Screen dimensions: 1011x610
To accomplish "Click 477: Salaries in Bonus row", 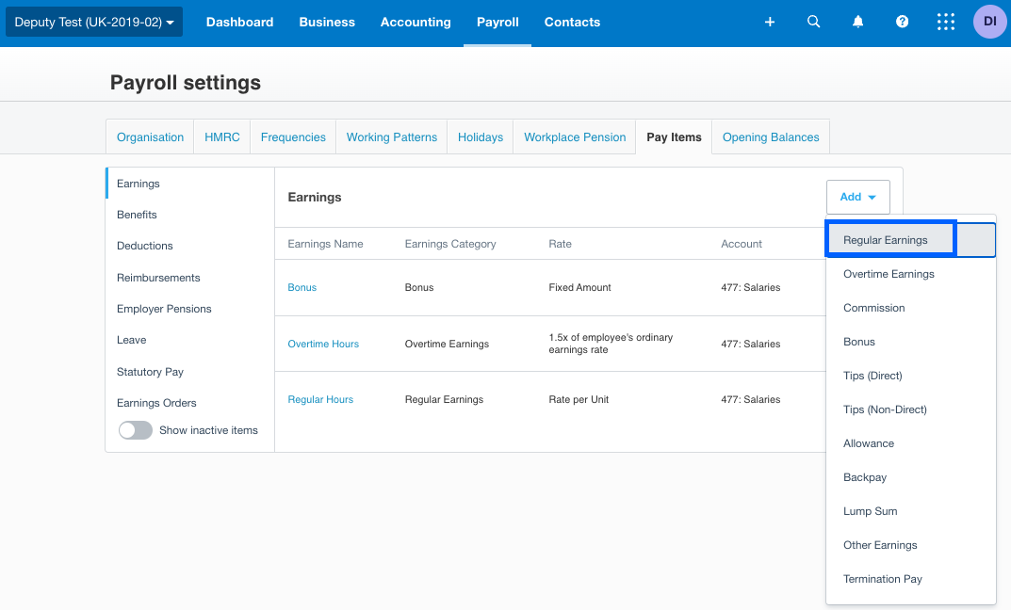I will 751,287.
